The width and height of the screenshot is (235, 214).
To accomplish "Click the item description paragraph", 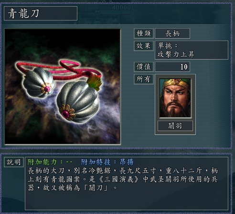I will pyautogui.click(x=123, y=179).
